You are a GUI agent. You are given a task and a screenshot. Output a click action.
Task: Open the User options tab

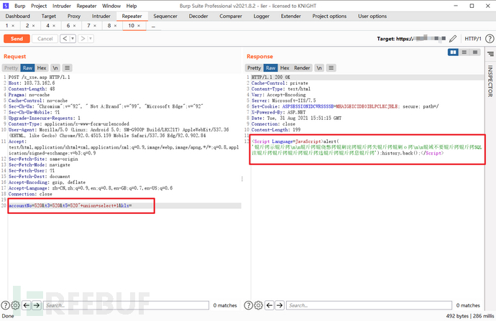pos(372,16)
